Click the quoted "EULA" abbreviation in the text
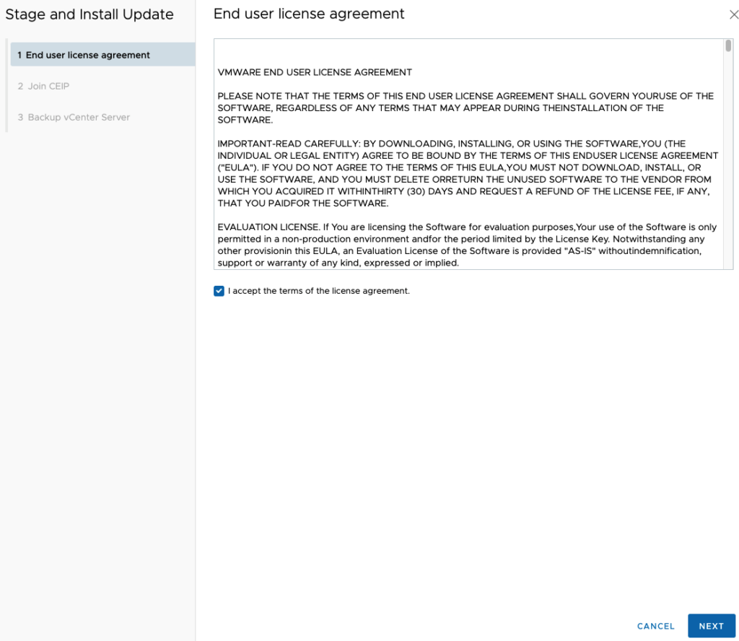This screenshot has height=641, width=739. pos(232,167)
